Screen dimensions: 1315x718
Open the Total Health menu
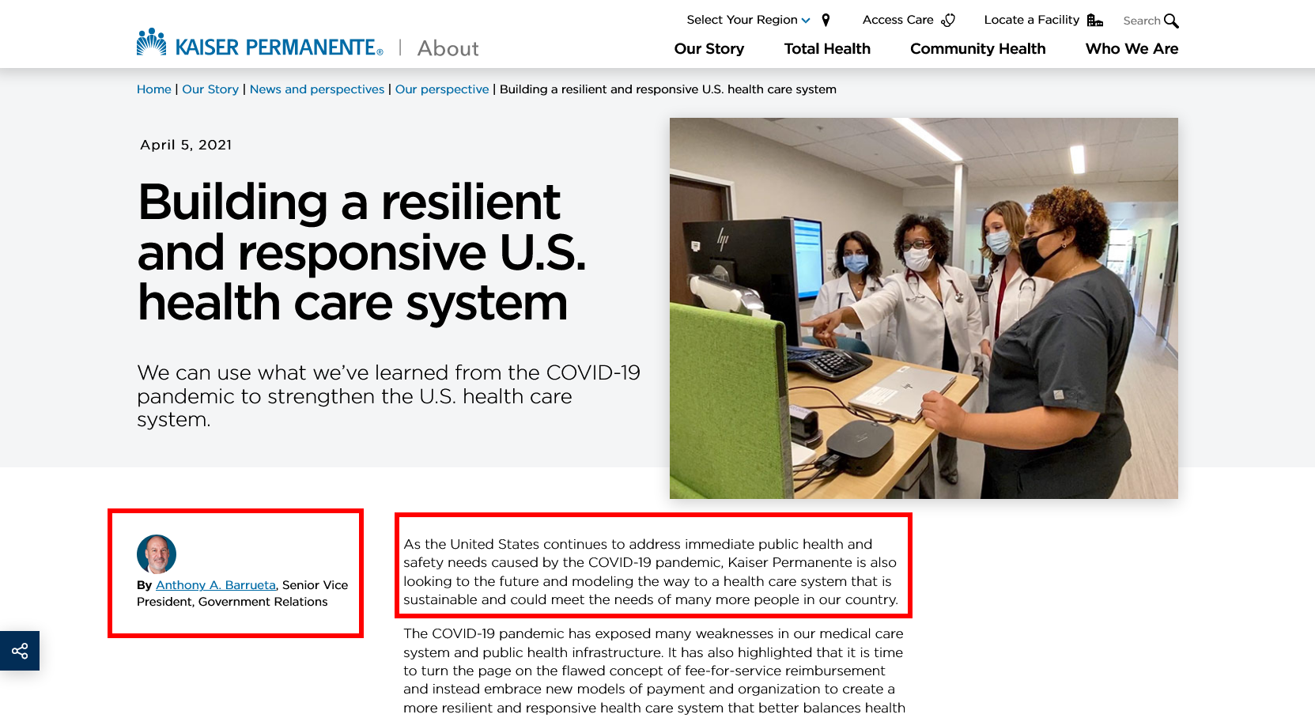pos(827,48)
